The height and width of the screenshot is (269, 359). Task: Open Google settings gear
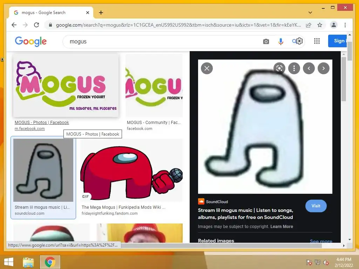click(299, 41)
